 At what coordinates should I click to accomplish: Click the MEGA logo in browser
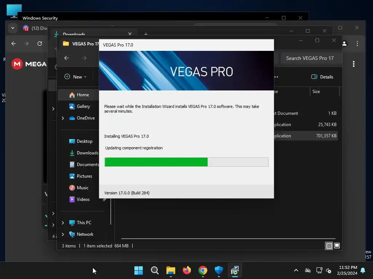tap(29, 64)
